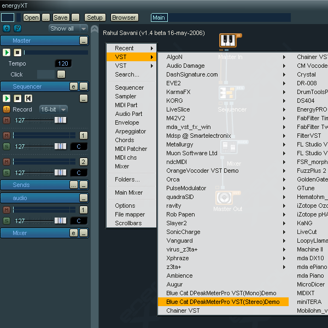
Task: Minimize the Master panel section
Action: tap(84, 40)
